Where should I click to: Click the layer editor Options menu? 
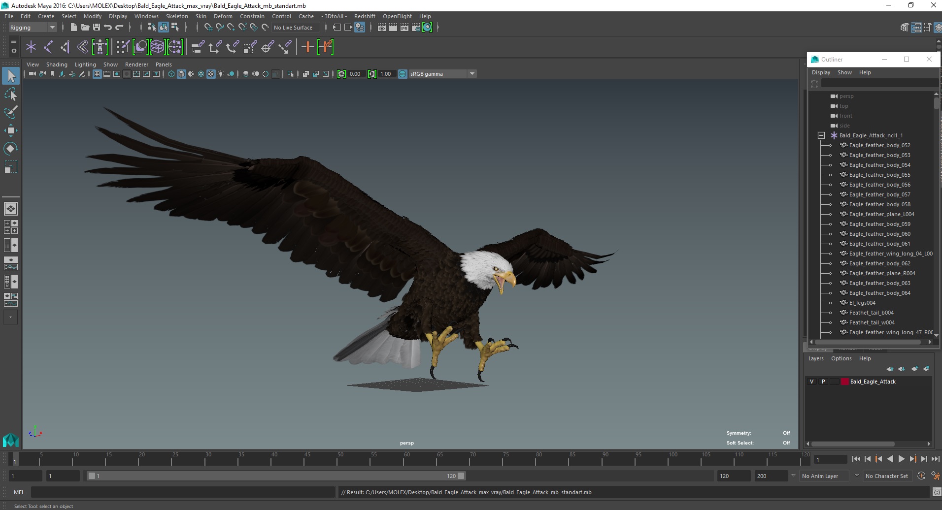pyautogui.click(x=841, y=358)
